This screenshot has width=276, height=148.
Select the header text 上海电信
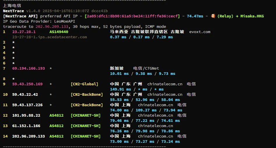pyautogui.click(x=12, y=6)
